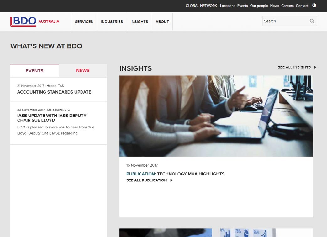Open the INSIGHTS navigation menu
327x237 pixels.
pos(139,21)
